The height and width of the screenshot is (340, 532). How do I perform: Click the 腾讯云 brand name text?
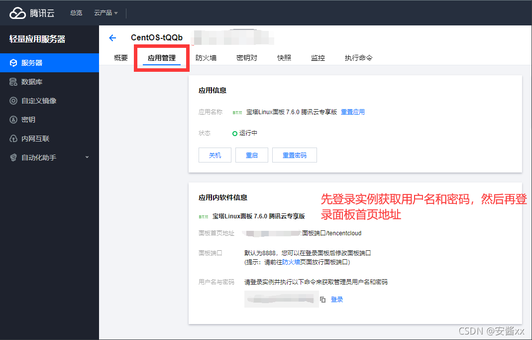point(42,13)
